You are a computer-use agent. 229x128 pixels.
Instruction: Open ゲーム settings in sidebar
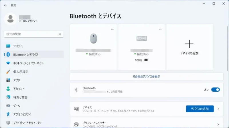34,106
